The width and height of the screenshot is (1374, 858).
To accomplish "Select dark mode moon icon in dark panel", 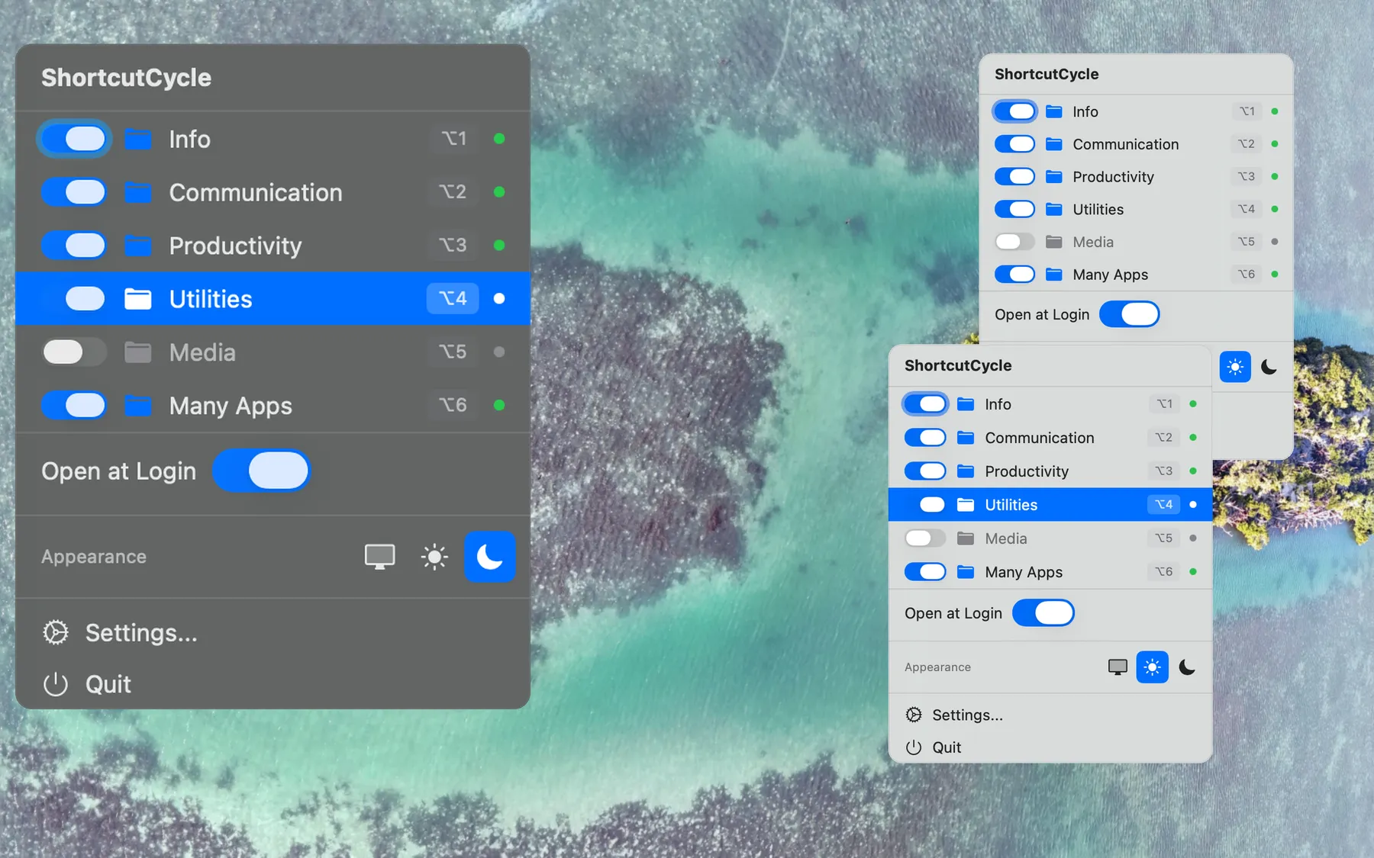I will (x=489, y=557).
